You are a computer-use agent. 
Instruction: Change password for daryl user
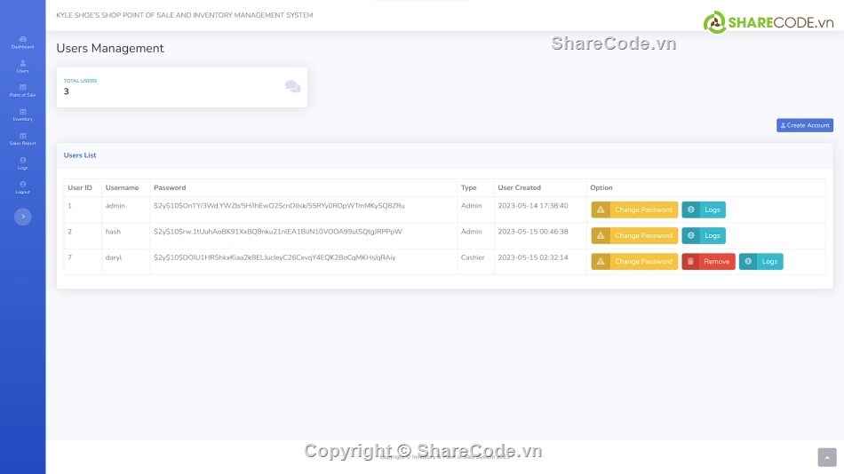click(634, 262)
